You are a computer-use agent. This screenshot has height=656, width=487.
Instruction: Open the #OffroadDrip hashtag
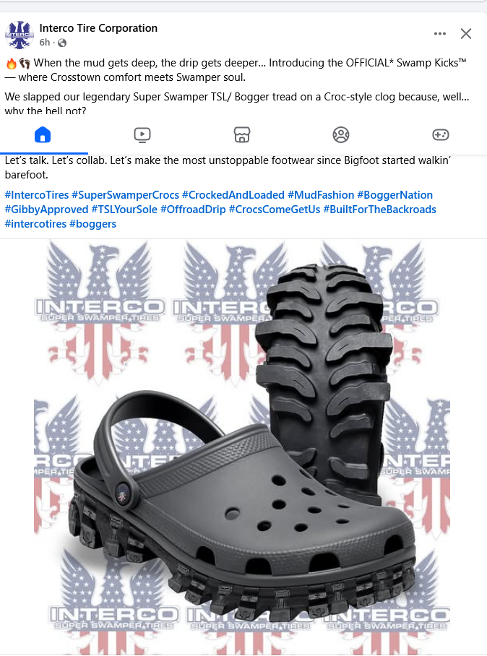coord(193,210)
